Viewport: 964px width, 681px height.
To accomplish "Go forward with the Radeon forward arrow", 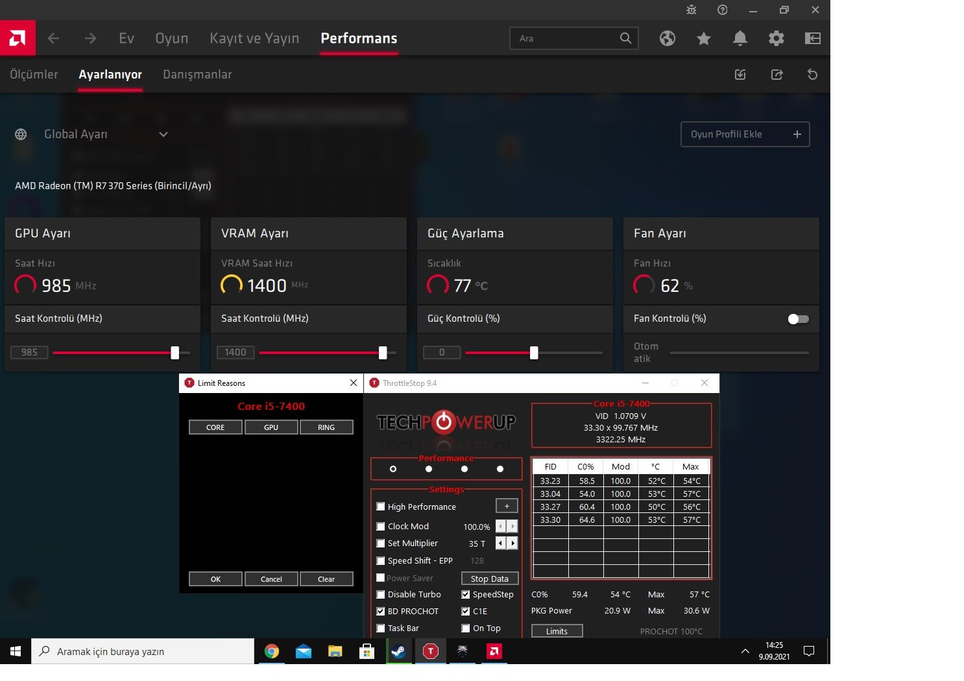I will tap(90, 39).
